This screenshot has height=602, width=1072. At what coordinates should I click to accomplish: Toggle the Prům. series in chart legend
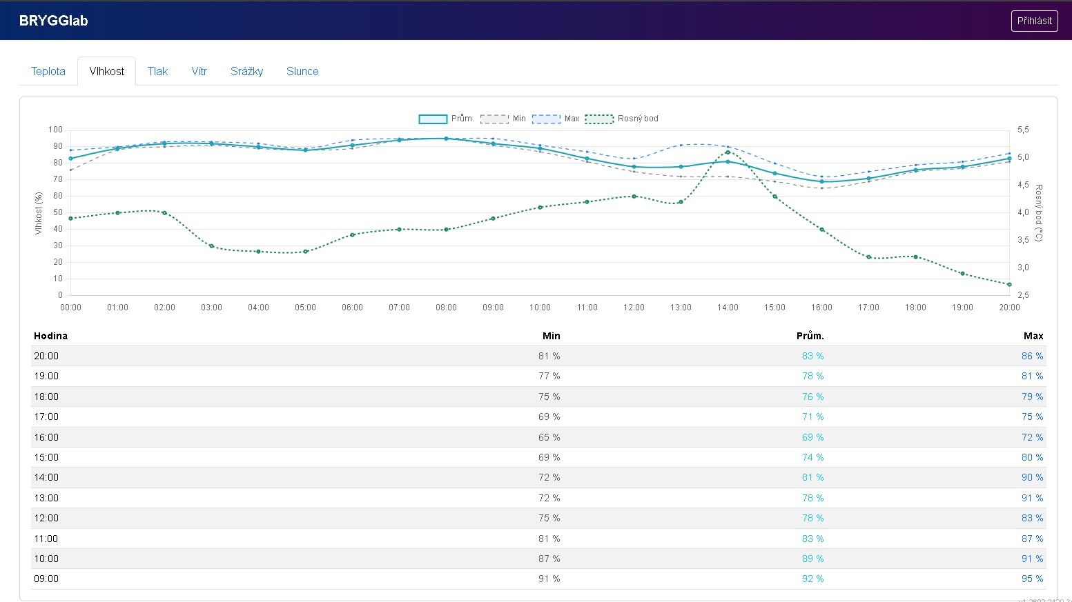pos(446,119)
